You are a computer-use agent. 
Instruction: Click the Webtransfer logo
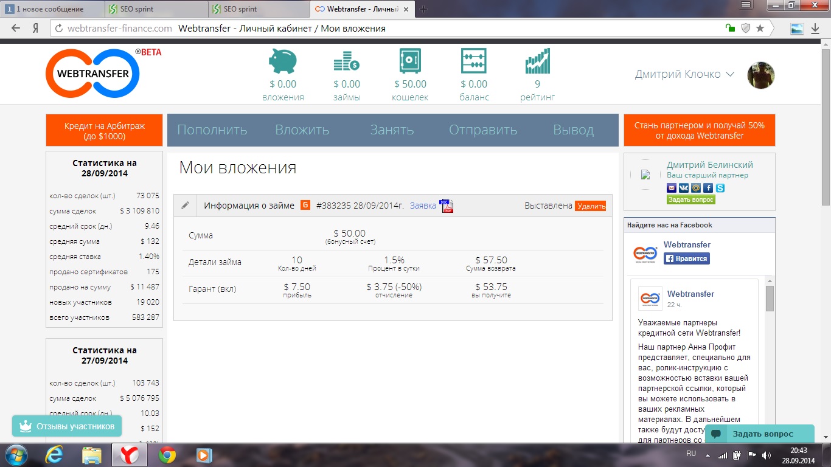click(x=93, y=74)
